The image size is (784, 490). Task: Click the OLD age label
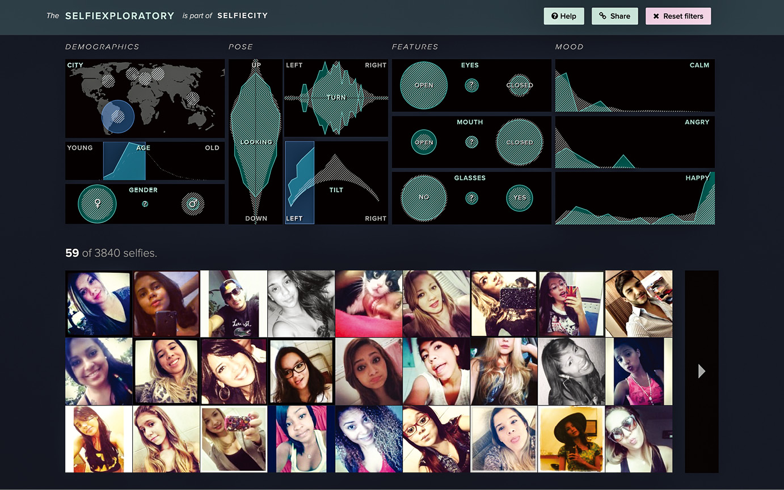click(212, 148)
